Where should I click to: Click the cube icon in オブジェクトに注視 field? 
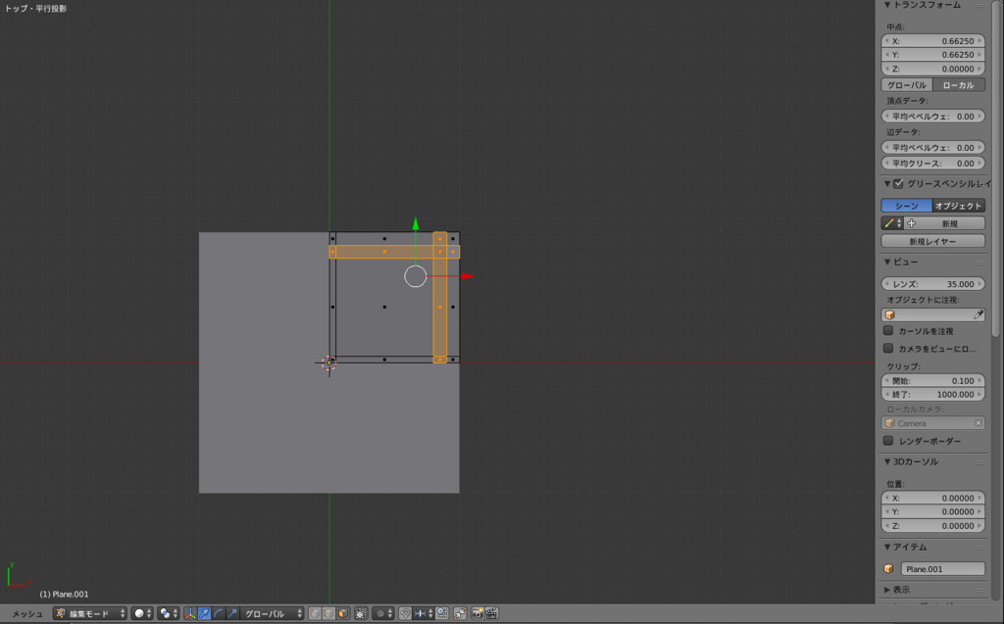(889, 314)
